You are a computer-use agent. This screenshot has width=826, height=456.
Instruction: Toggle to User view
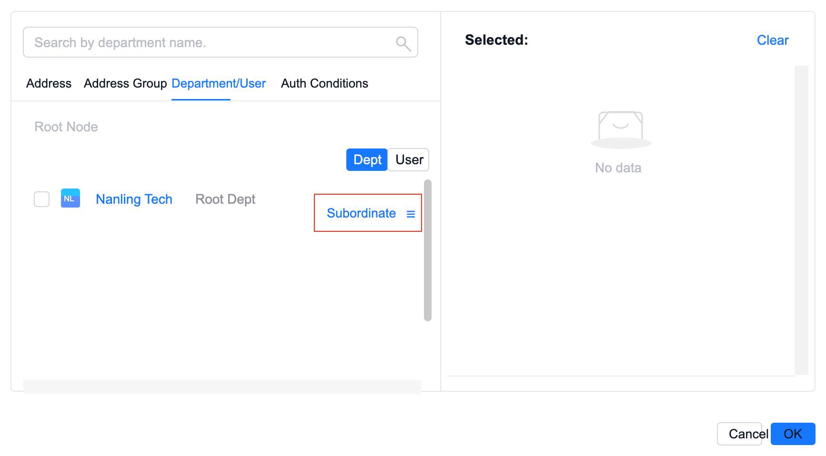pyautogui.click(x=409, y=159)
